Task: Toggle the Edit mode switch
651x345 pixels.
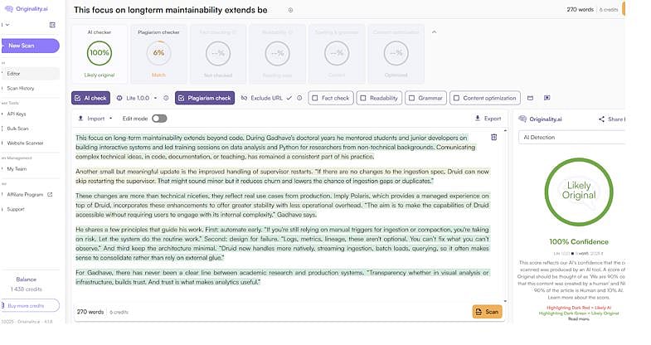Action: click(x=159, y=119)
